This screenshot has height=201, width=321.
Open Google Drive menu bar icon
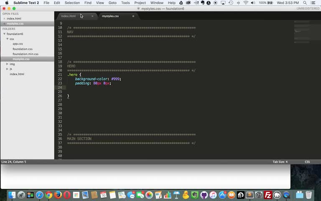[x=181, y=3]
